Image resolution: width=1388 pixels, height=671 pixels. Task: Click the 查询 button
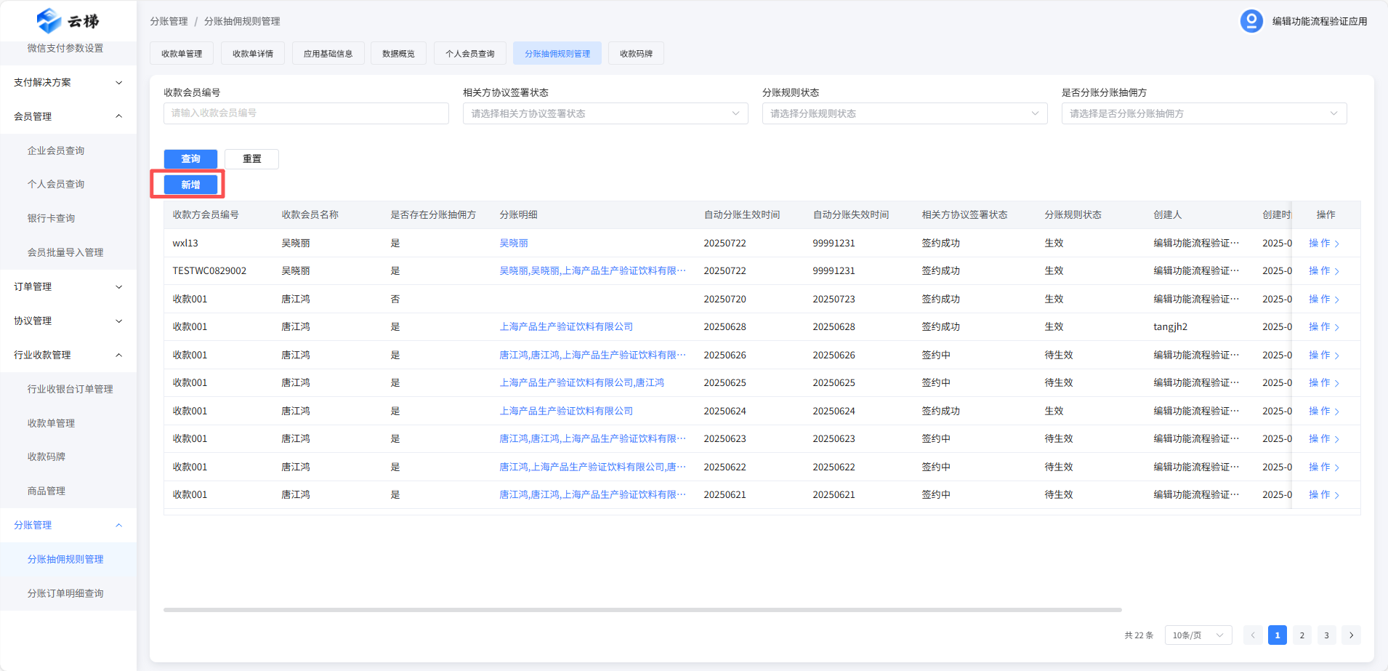click(190, 159)
